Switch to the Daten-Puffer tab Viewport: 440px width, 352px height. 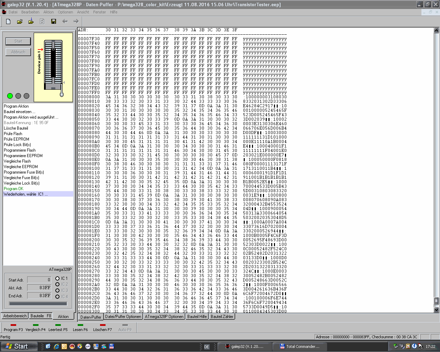[91, 317]
